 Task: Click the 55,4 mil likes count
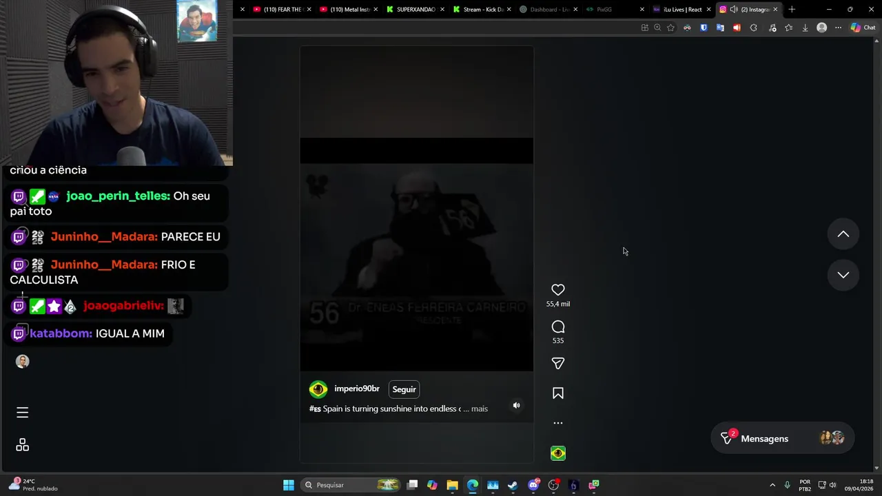[558, 304]
